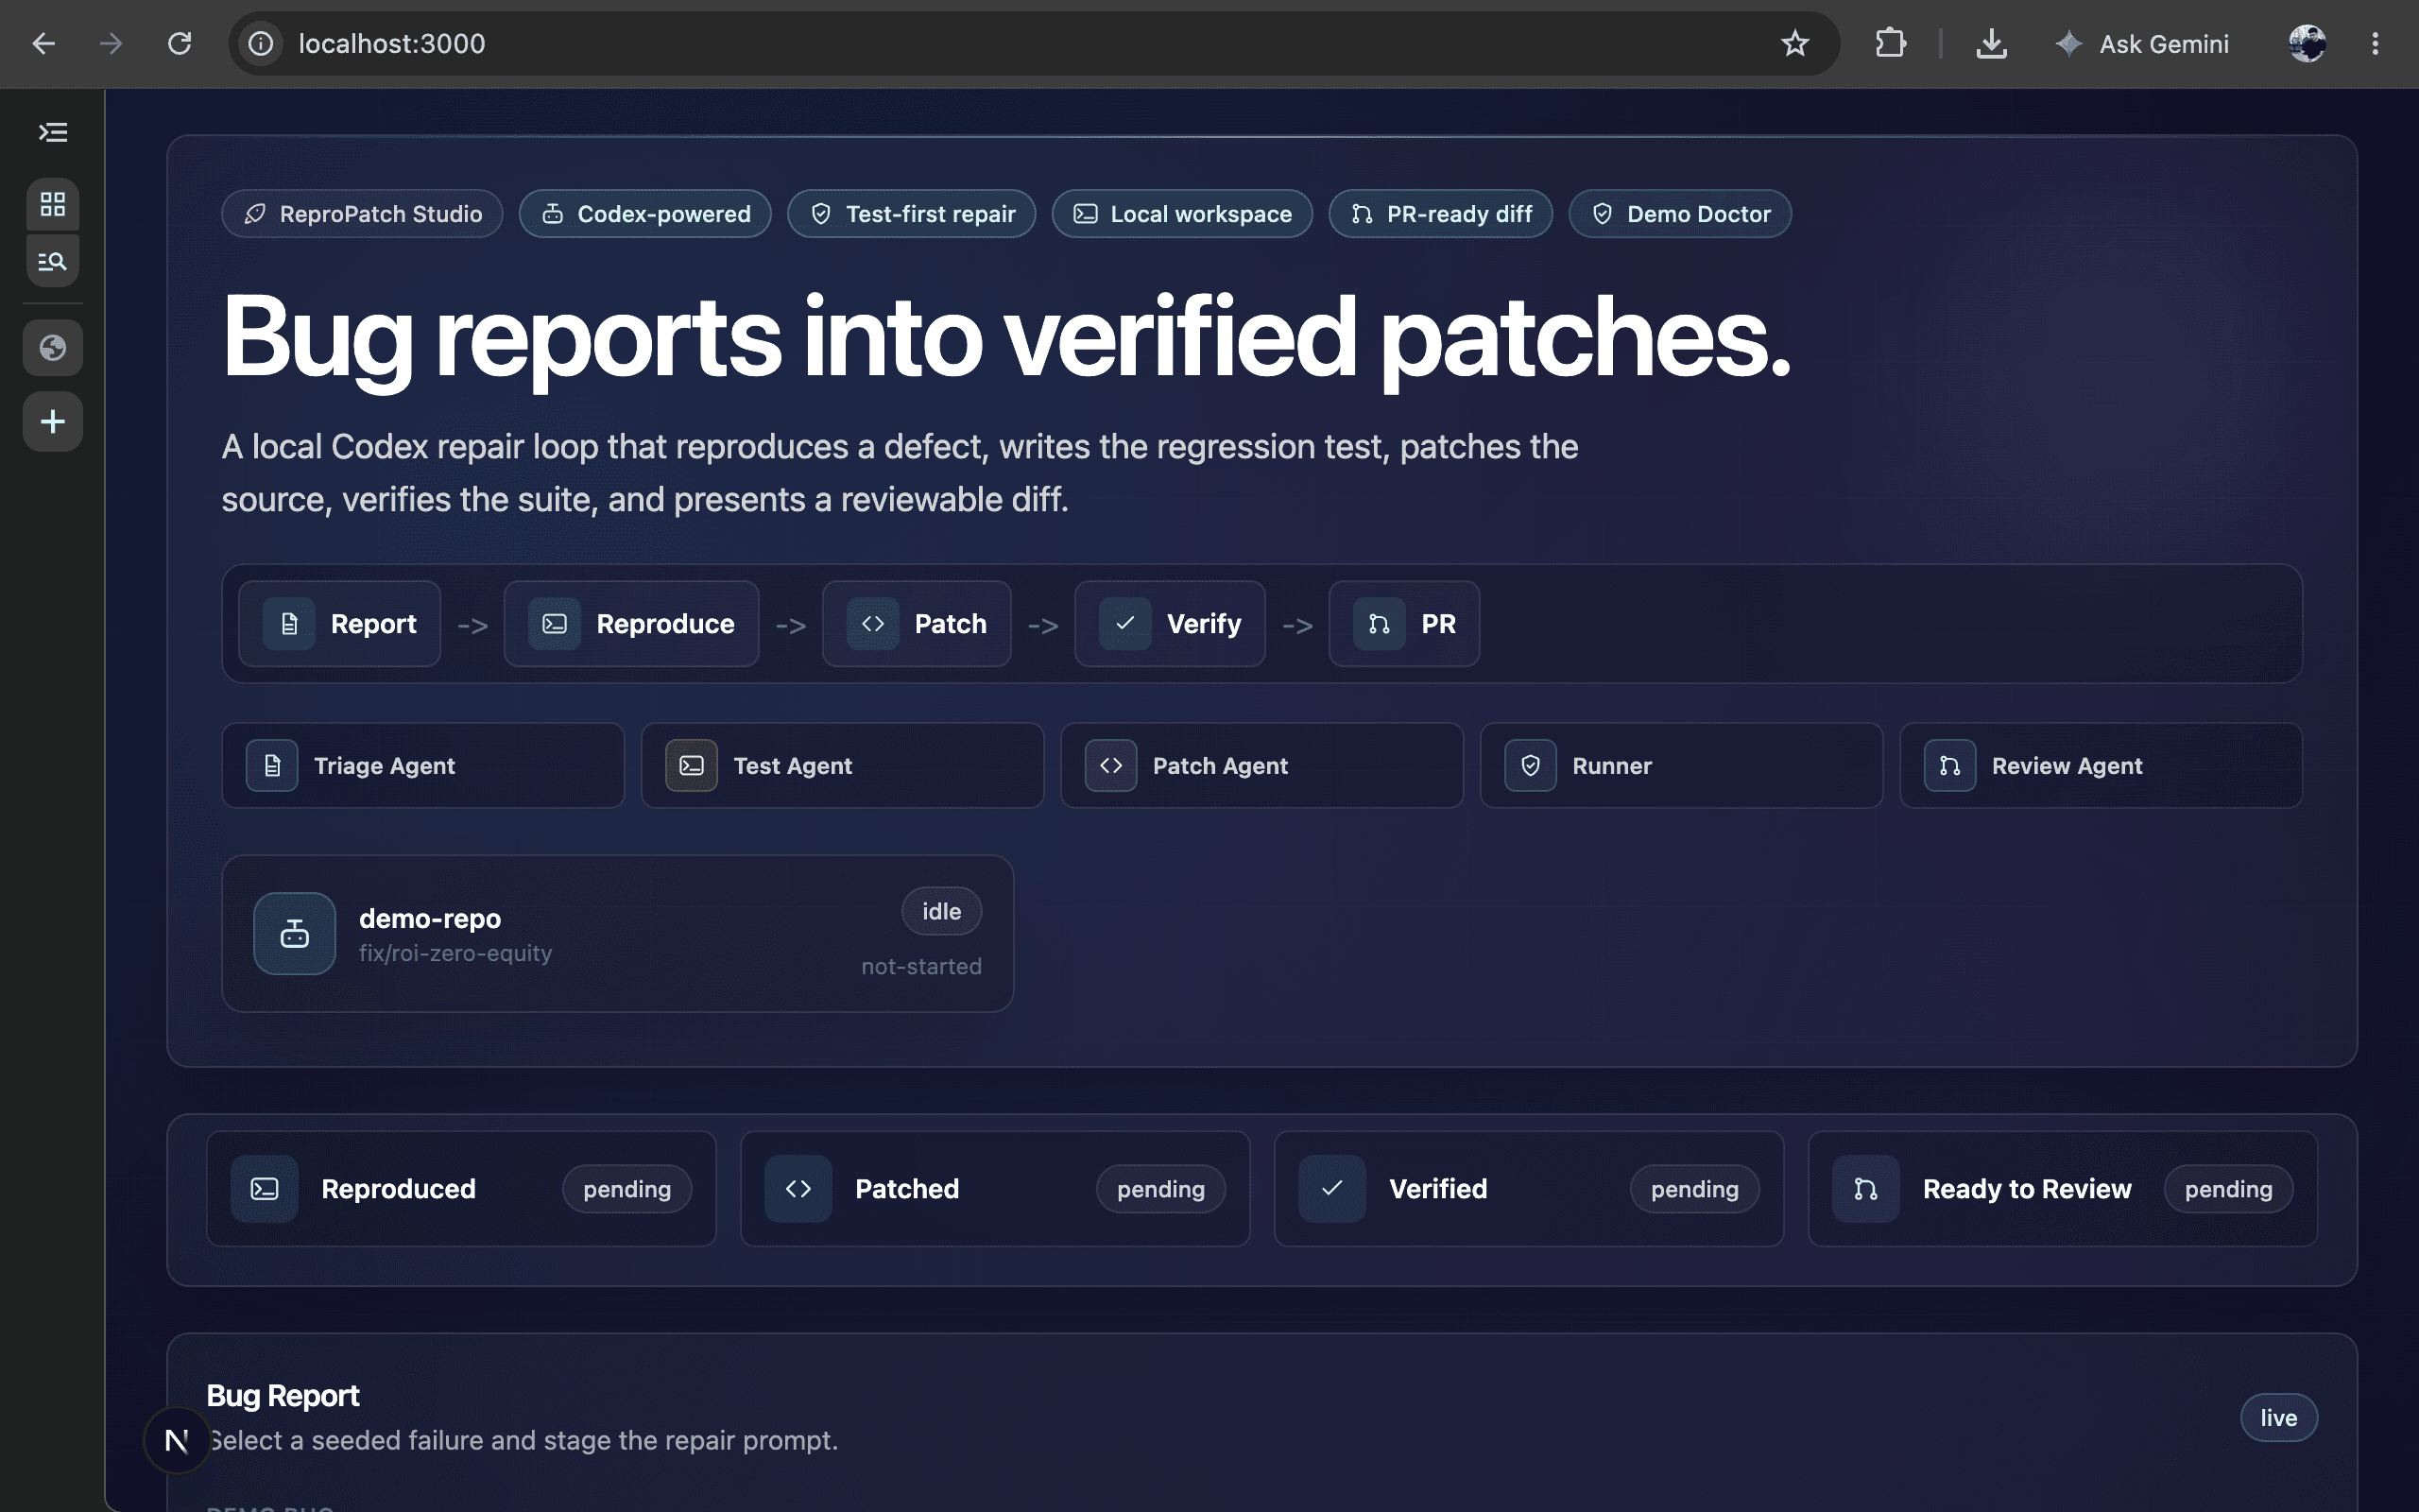2419x1512 pixels.
Task: Select the Verify pipeline step
Action: [x=1170, y=624]
